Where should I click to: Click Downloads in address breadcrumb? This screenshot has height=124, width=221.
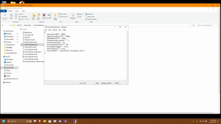(28, 25)
